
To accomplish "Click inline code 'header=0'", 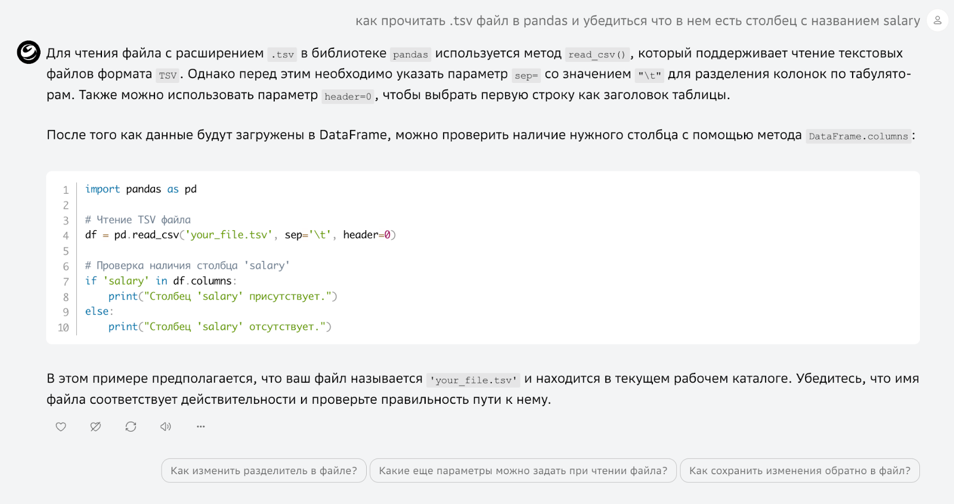I will pos(348,97).
